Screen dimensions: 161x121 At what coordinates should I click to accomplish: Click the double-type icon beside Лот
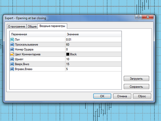click(12, 40)
